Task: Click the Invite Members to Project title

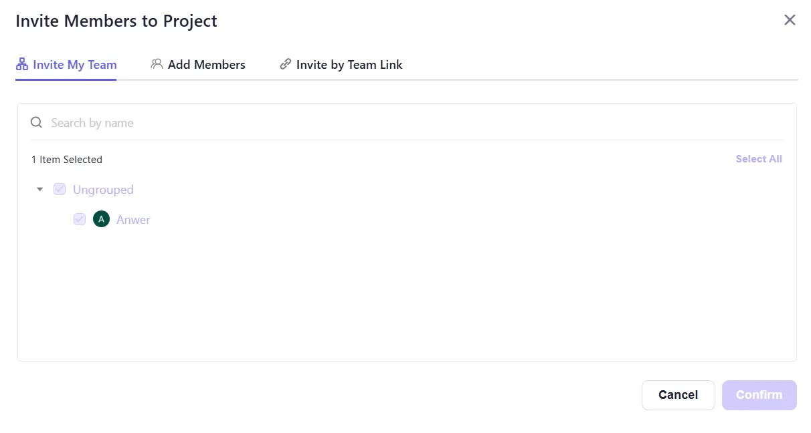Action: (x=116, y=21)
